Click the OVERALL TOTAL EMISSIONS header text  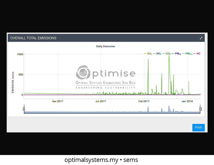click(33, 38)
